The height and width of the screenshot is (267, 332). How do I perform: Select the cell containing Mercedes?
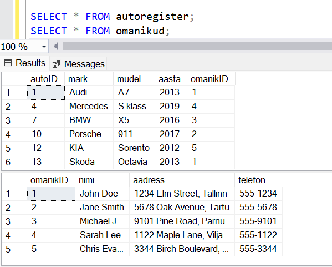[x=89, y=106]
